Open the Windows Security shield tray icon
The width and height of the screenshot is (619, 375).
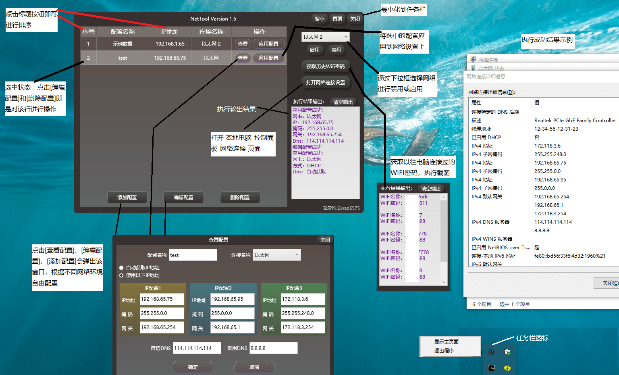tap(507, 352)
